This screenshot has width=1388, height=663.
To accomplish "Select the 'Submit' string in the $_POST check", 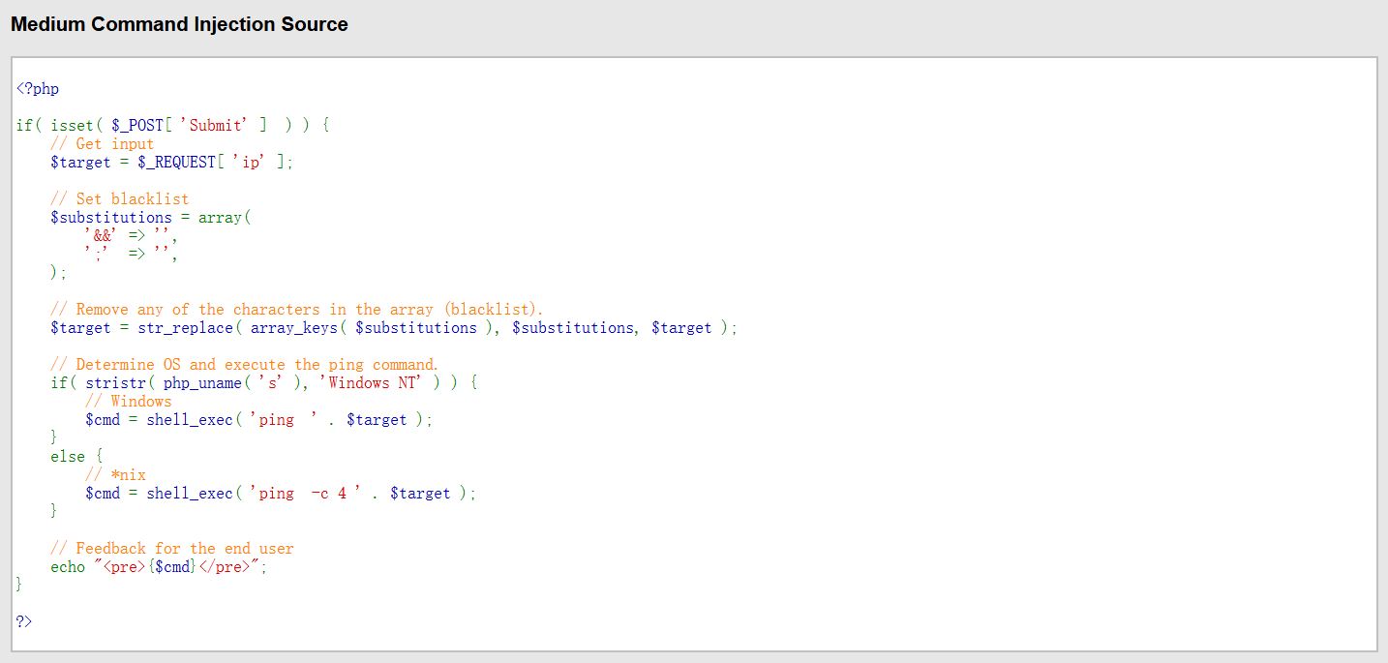I will [219, 126].
